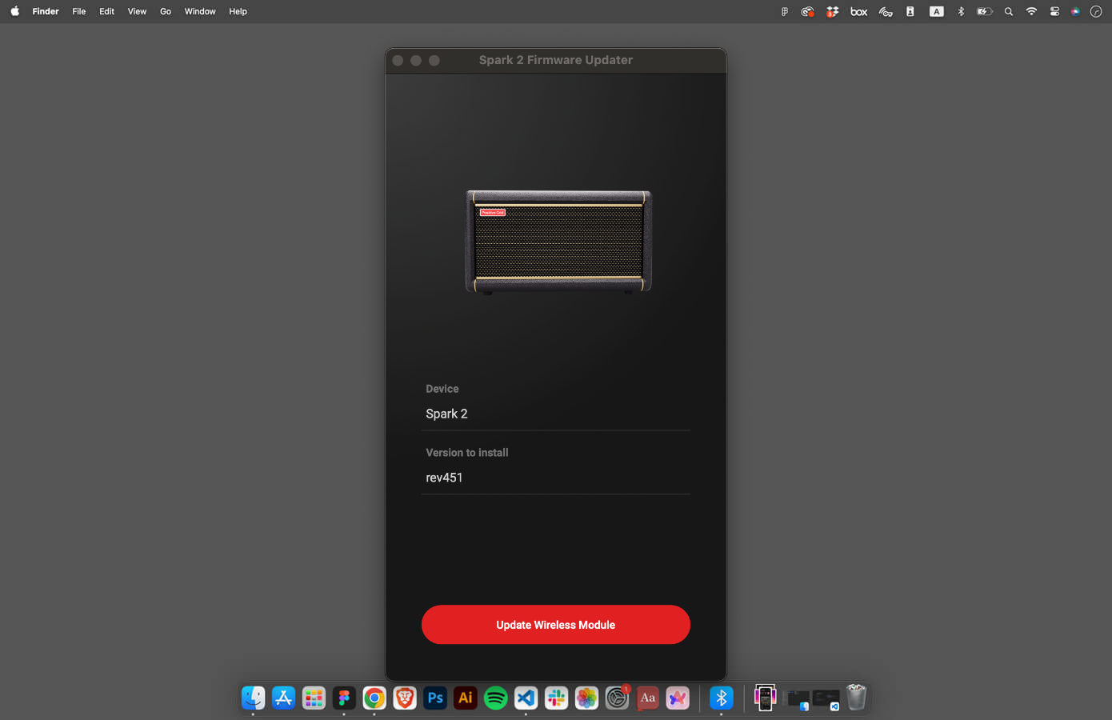Open the View menu
Screen dimensions: 1112x720
coord(137,11)
